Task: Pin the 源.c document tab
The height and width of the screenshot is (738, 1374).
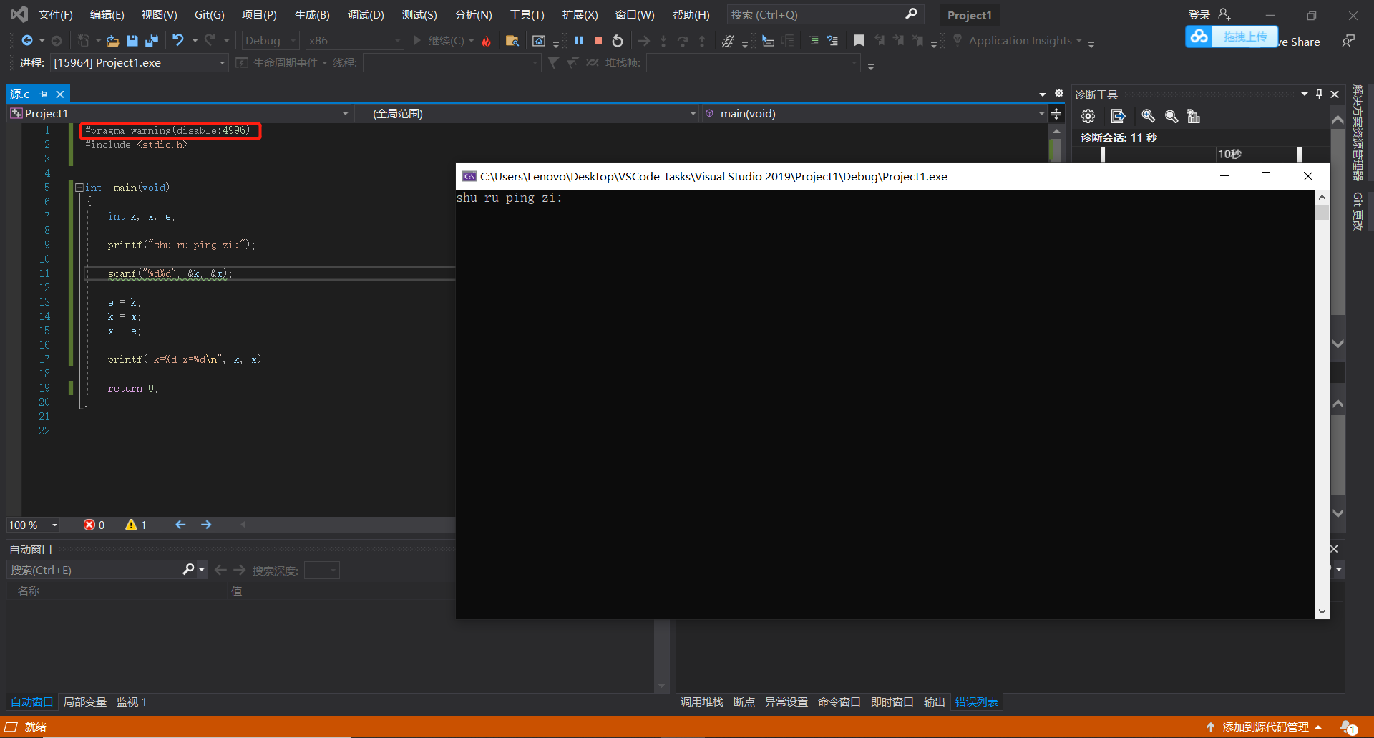Action: pyautogui.click(x=43, y=94)
